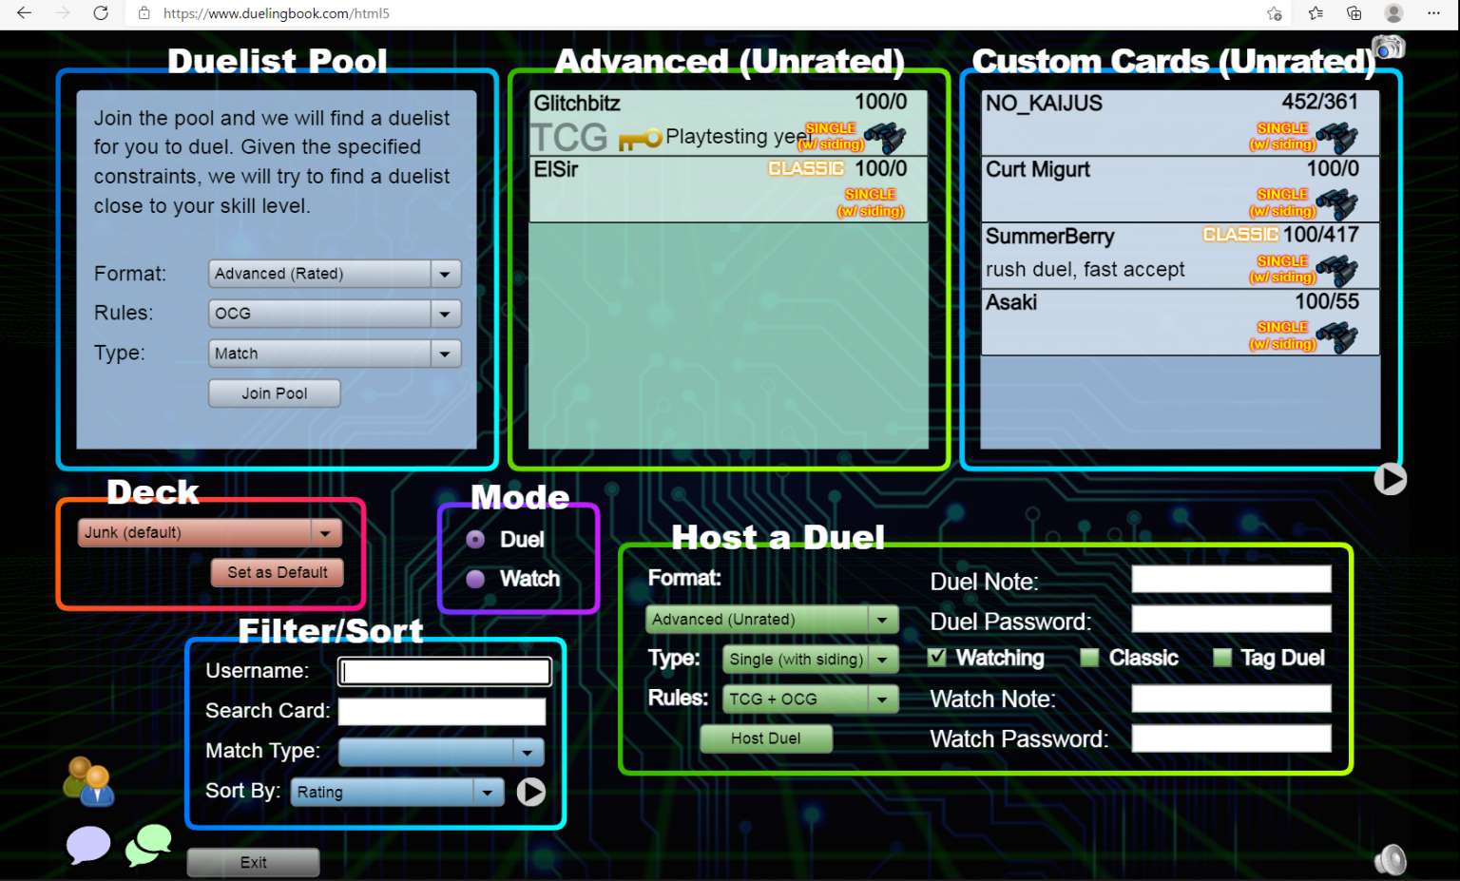Click the binoculars icon on Asaki's duel

pos(1337,337)
